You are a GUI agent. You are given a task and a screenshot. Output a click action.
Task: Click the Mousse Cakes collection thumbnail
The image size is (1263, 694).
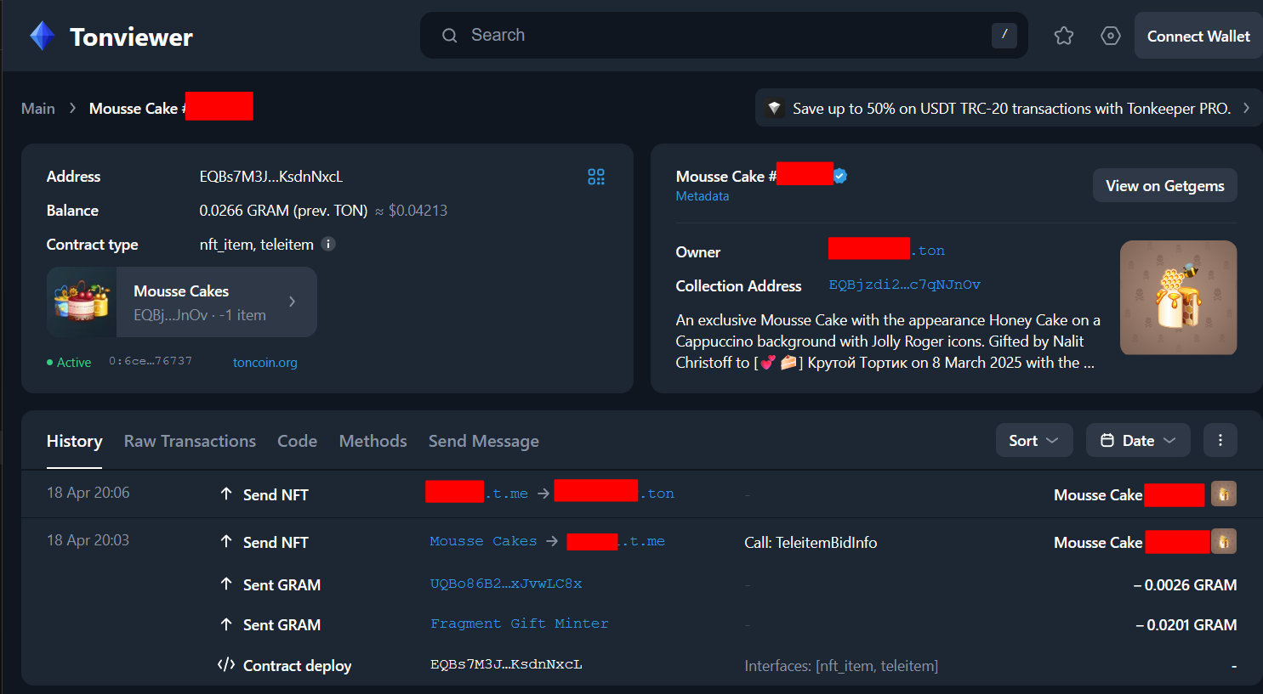82,302
